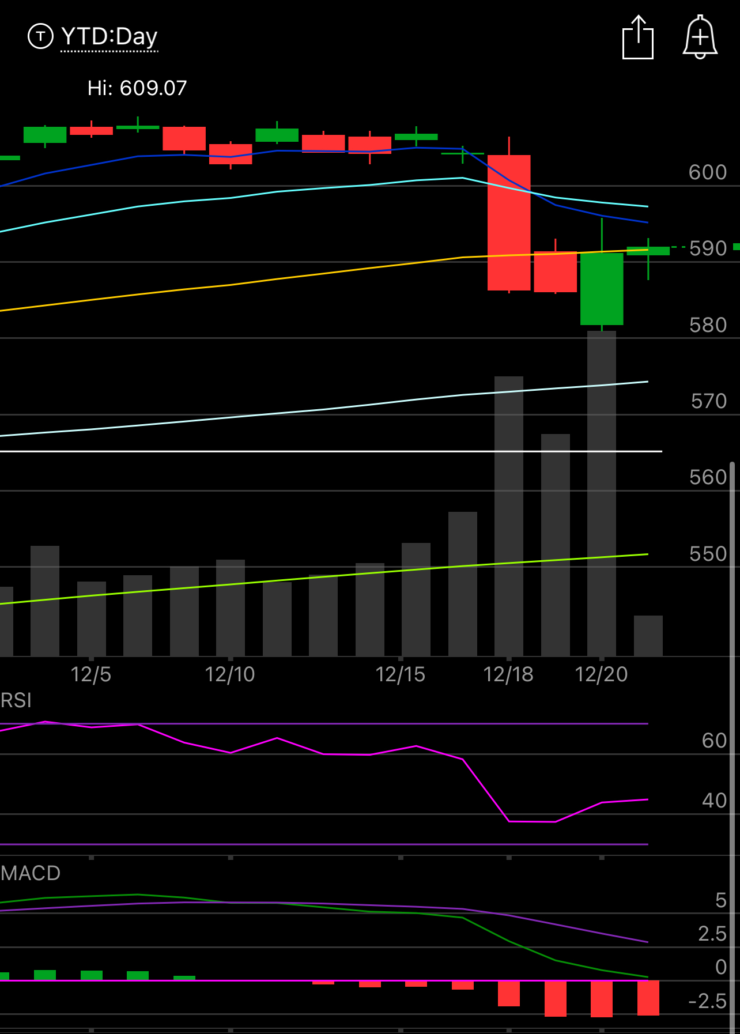Tap the vertical scrollbar on right edge
This screenshot has width=740, height=1034.
[x=733, y=746]
